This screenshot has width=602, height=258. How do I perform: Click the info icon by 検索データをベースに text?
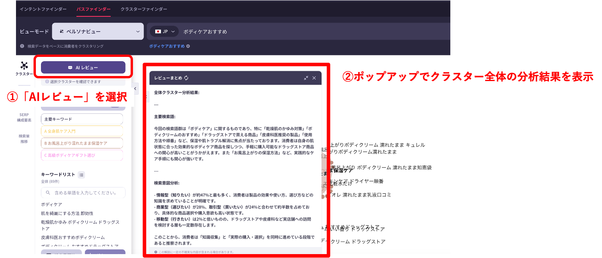tap(22, 46)
